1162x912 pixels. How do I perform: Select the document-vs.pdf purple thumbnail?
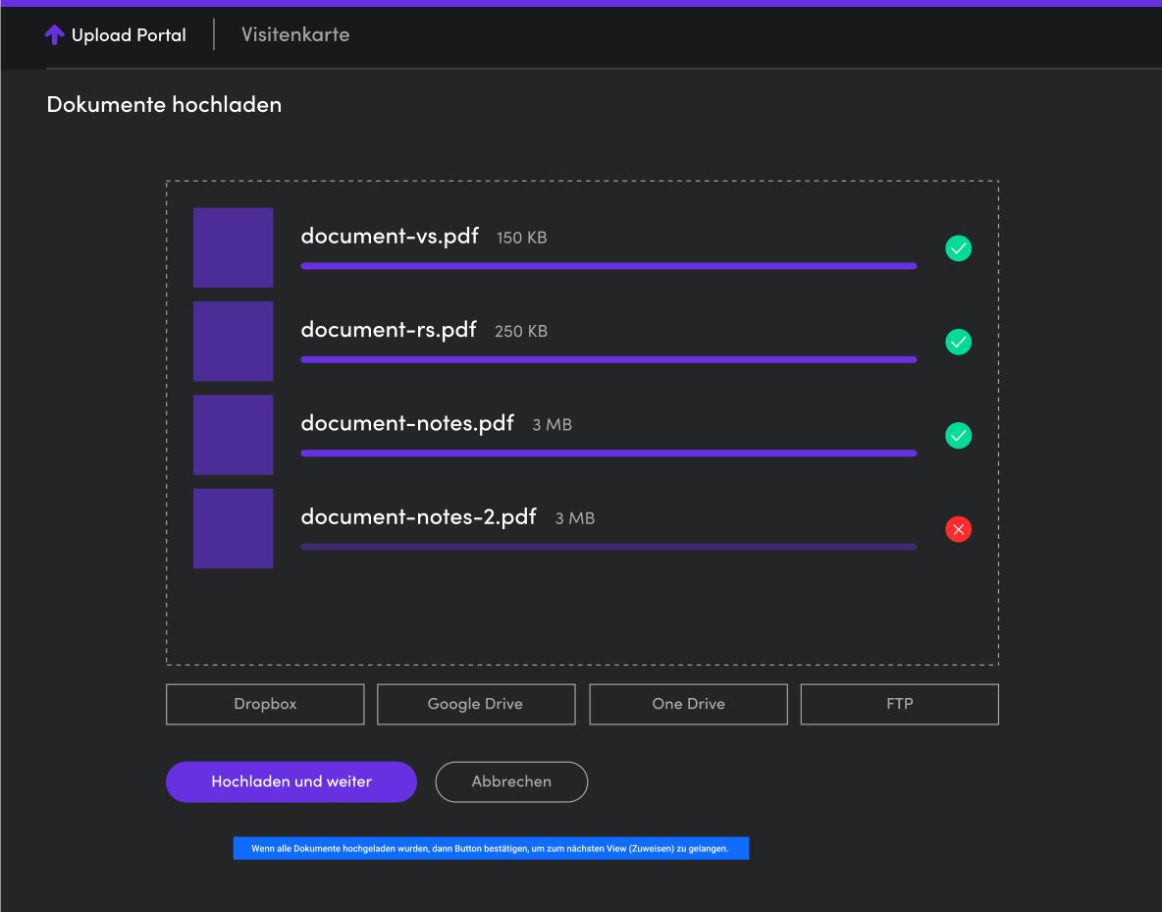point(233,247)
